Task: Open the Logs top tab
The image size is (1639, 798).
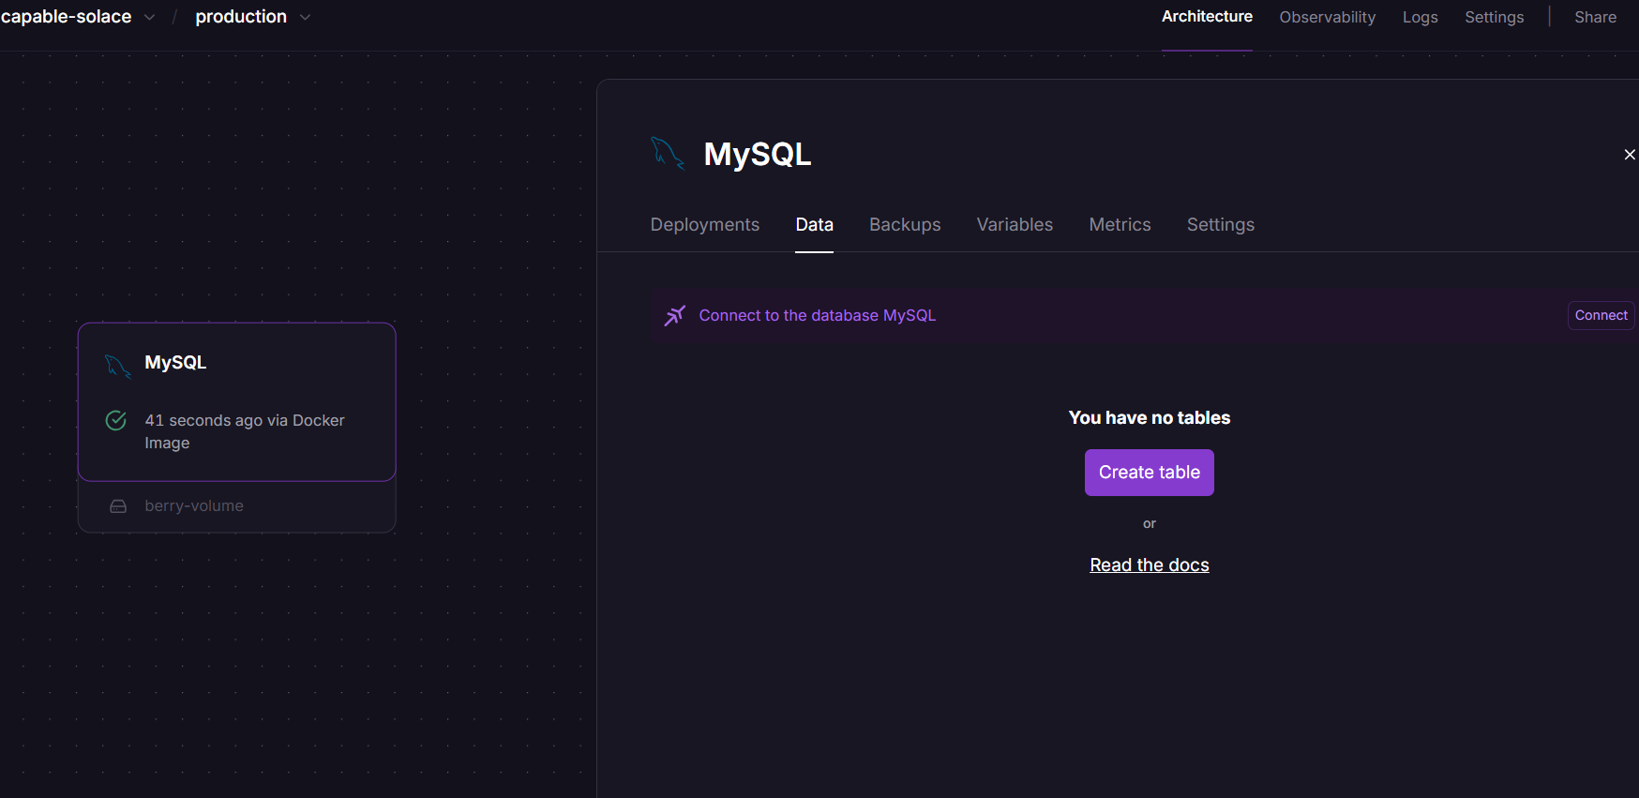Action: click(1420, 17)
